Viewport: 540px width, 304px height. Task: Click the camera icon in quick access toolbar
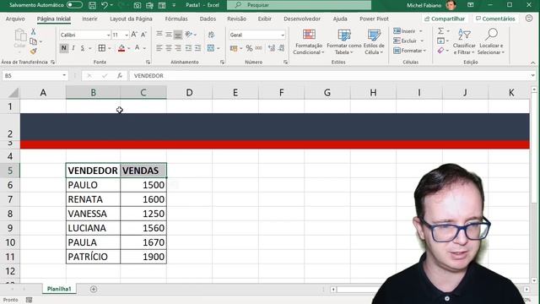(137, 5)
